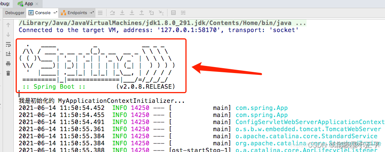Click the Step Into debugger icon
This screenshot has height=152, width=385.
[122, 13]
